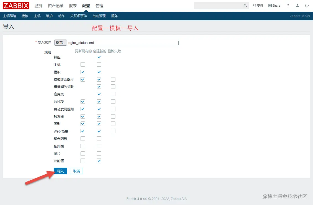Click the 导入 button
The image size is (313, 205).
tap(60, 171)
